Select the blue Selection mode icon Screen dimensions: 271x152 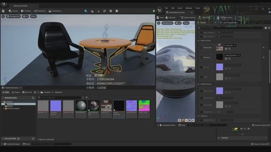coord(86,11)
